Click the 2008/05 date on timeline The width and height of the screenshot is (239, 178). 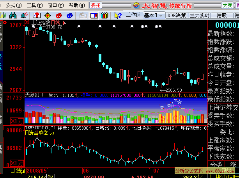pyautogui.click(x=37, y=171)
